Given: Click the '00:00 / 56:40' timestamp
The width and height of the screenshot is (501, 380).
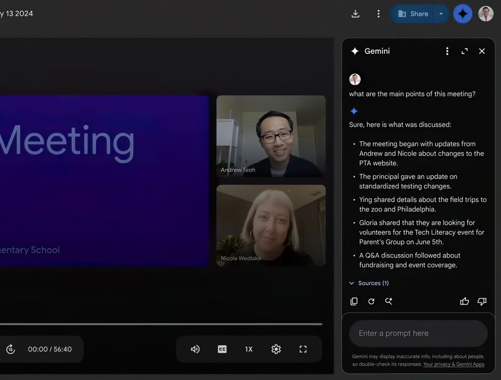Looking at the screenshot, I should pos(50,349).
